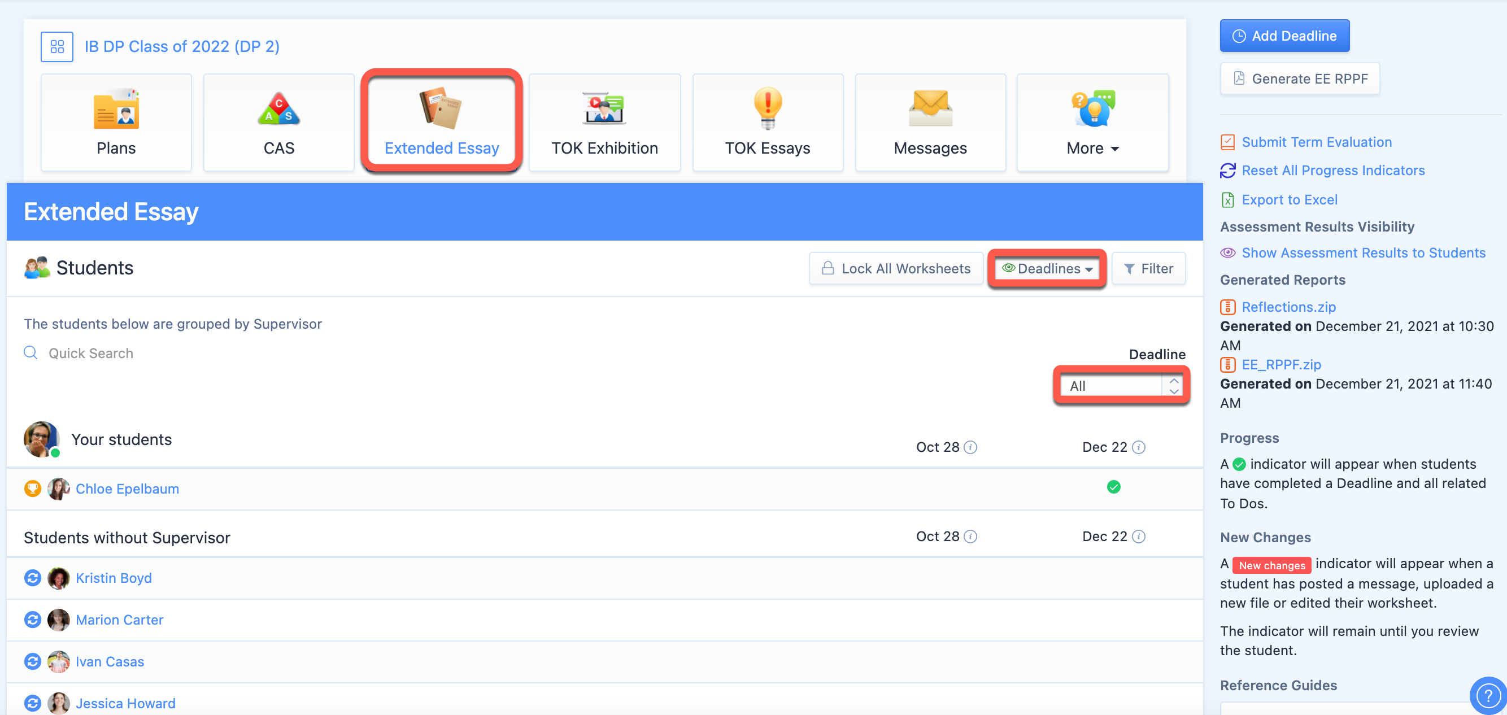The height and width of the screenshot is (715, 1507).
Task: Open IB DP Class of 2022 link
Action: coord(182,46)
